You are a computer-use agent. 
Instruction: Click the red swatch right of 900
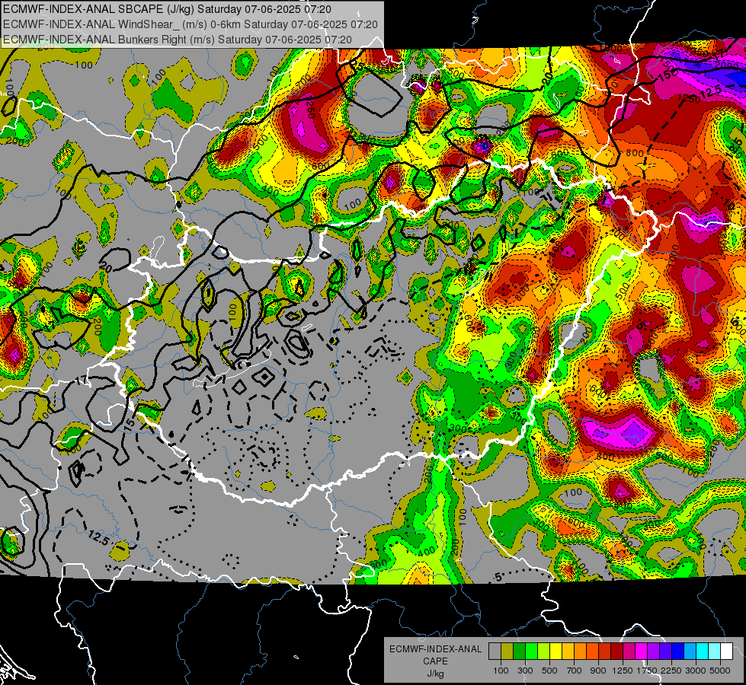click(605, 652)
